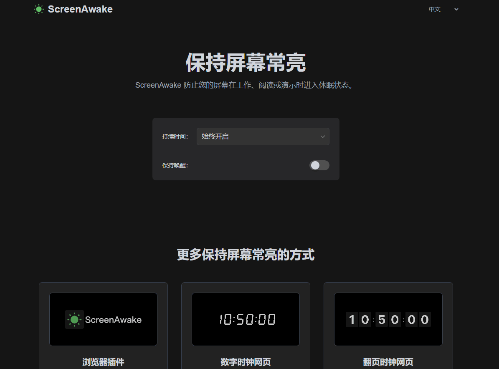Click the chevron arrow beside 中文
499x369 pixels.
(456, 9)
